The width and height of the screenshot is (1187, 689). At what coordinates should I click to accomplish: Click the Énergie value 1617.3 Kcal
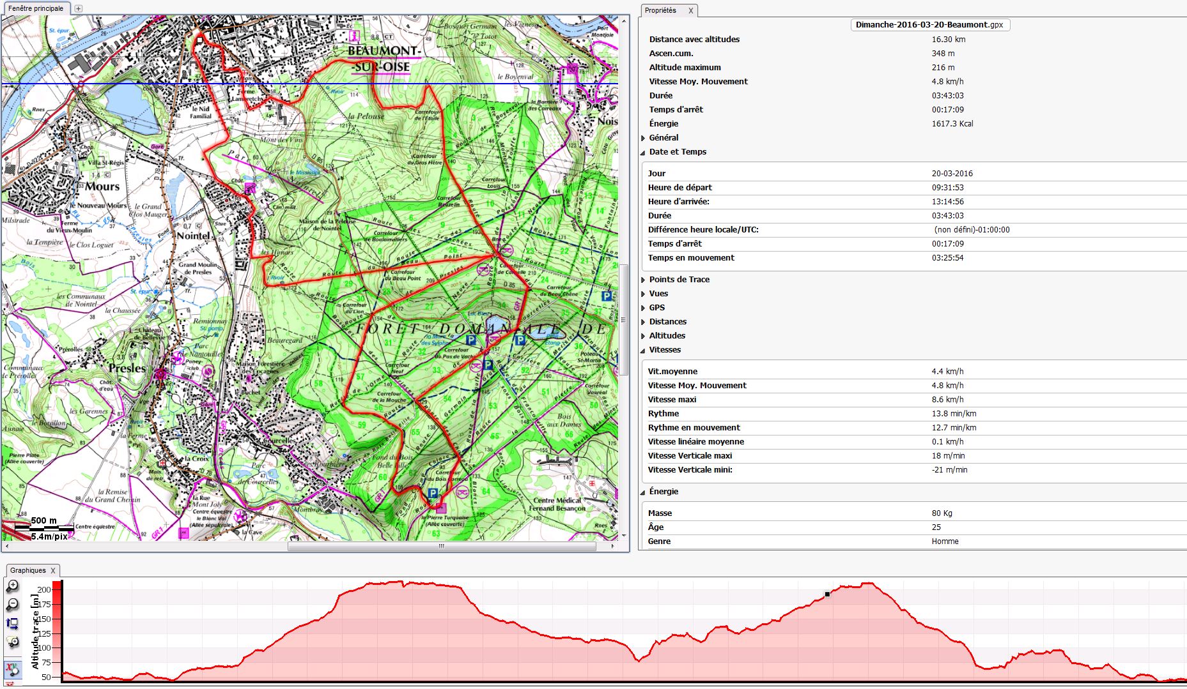(952, 123)
